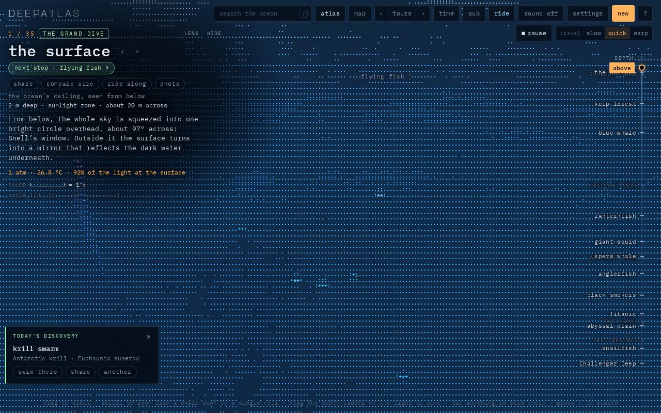Focus the search the ocean field
Viewport: 661px width, 413px height.
263,13
